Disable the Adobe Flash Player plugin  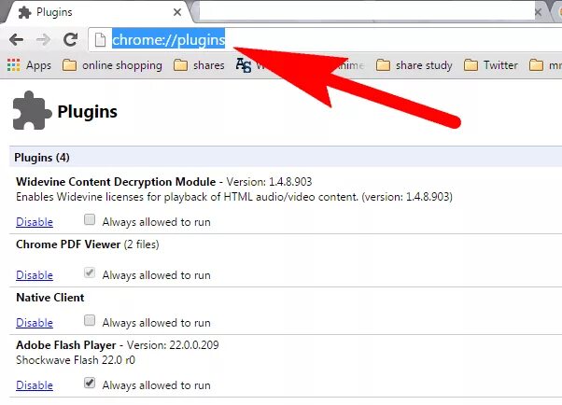click(x=35, y=385)
